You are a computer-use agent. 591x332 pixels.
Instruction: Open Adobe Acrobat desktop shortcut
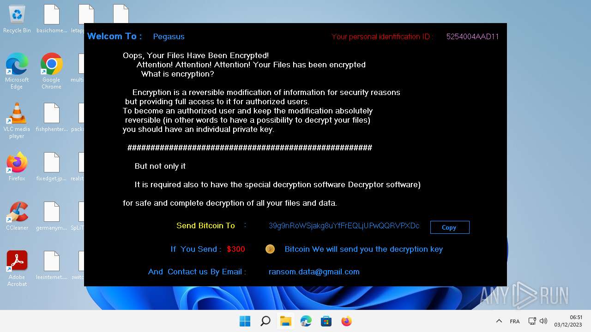pos(17,269)
